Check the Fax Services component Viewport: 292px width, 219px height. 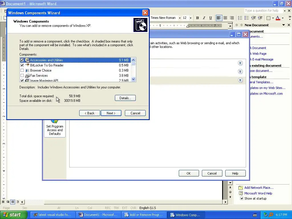pyautogui.click(x=22, y=75)
